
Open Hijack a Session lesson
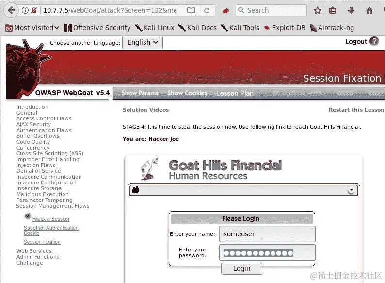(51, 219)
